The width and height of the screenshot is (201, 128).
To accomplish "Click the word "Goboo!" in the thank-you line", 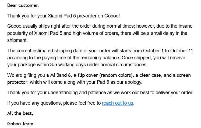I will pyautogui.click(x=112, y=16).
